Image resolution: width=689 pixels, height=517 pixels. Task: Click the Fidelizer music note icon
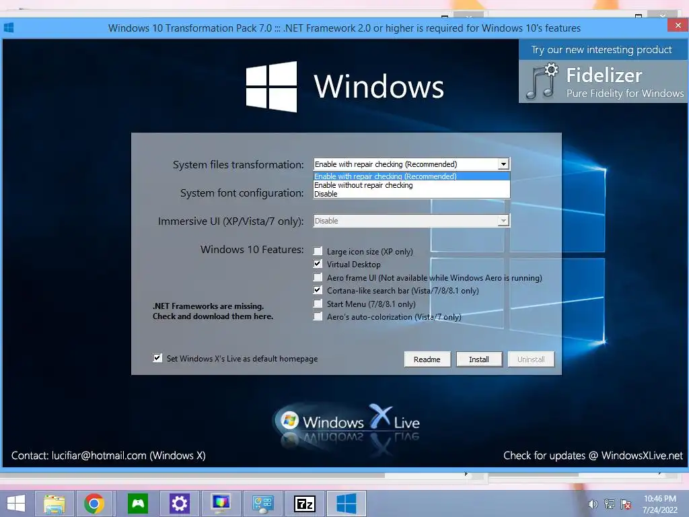pyautogui.click(x=542, y=81)
